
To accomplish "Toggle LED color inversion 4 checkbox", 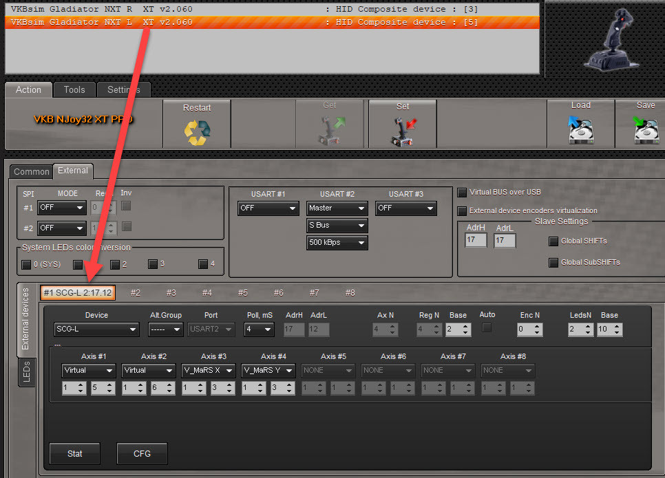I will pos(203,264).
